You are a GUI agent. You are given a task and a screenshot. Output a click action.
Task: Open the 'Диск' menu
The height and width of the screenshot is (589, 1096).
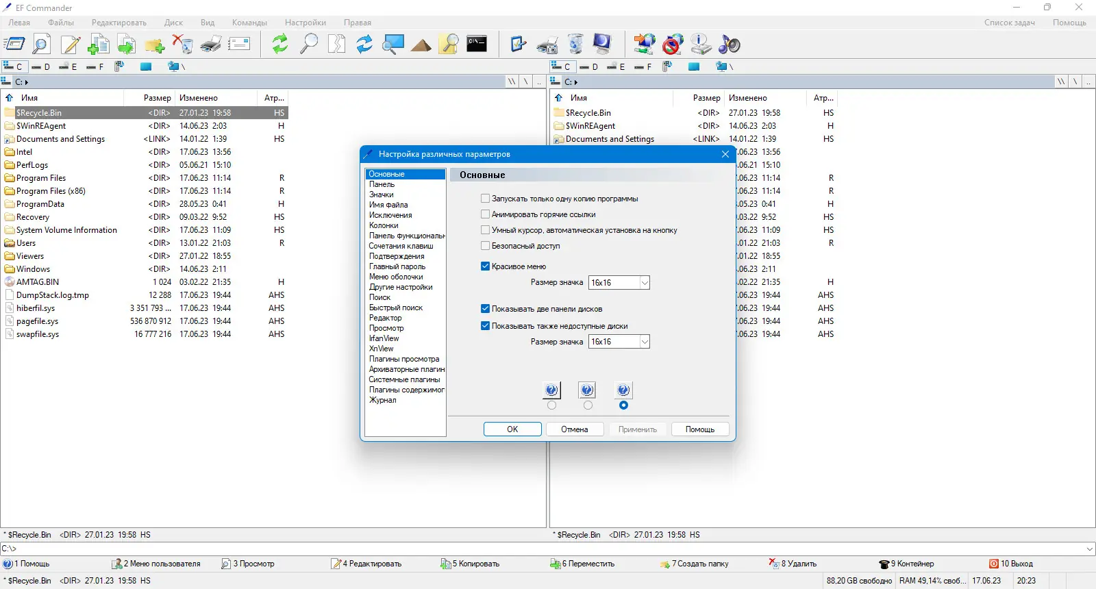tap(173, 23)
